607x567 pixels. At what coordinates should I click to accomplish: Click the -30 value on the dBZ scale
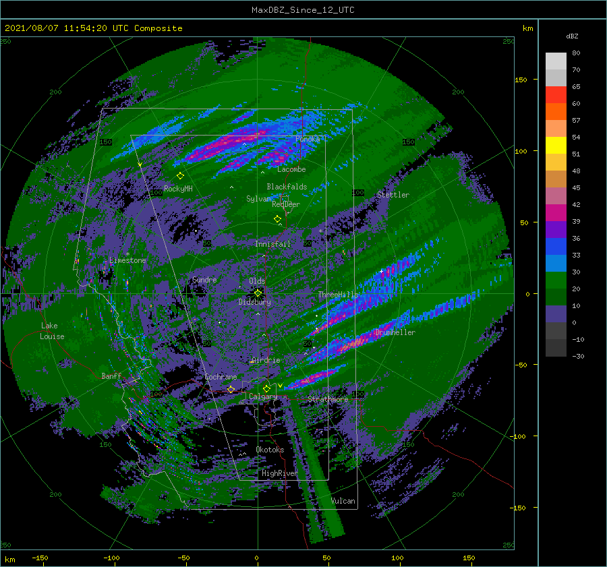pyautogui.click(x=578, y=356)
